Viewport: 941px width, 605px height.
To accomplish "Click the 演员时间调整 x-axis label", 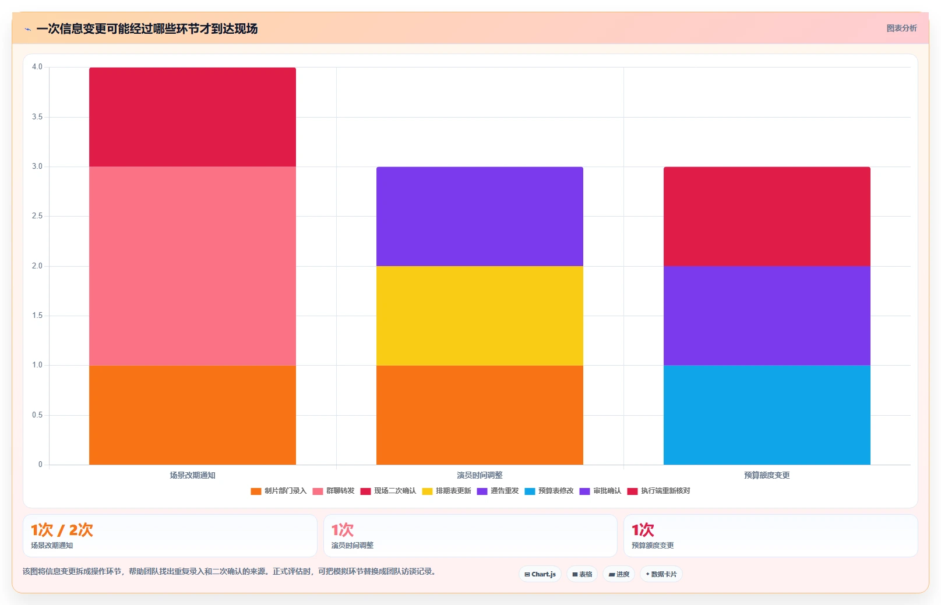I will 480,475.
